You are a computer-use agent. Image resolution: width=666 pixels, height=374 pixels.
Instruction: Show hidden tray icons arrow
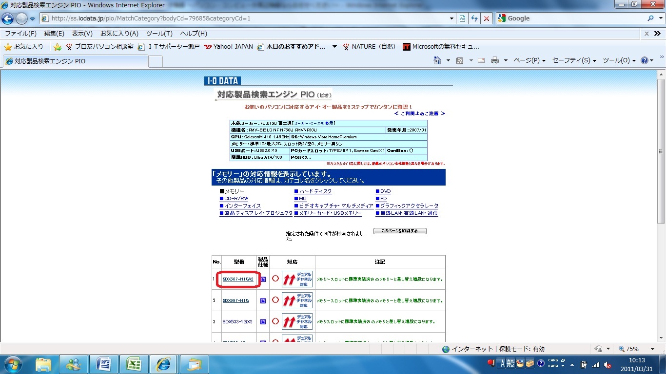tap(572, 364)
